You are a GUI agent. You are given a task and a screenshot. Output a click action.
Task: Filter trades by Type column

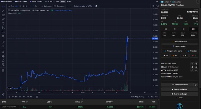pos(27,102)
